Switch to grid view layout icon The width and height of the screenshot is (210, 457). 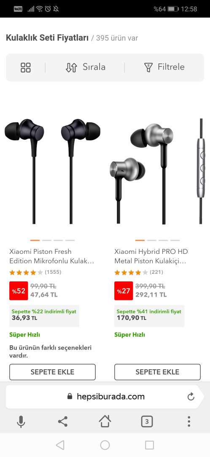point(26,67)
